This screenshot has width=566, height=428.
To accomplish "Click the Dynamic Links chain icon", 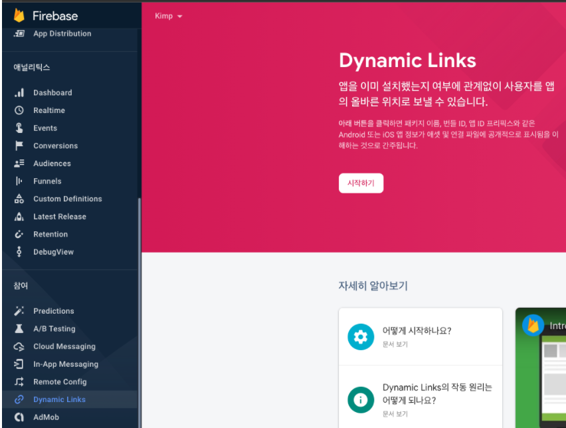I will (x=19, y=399).
